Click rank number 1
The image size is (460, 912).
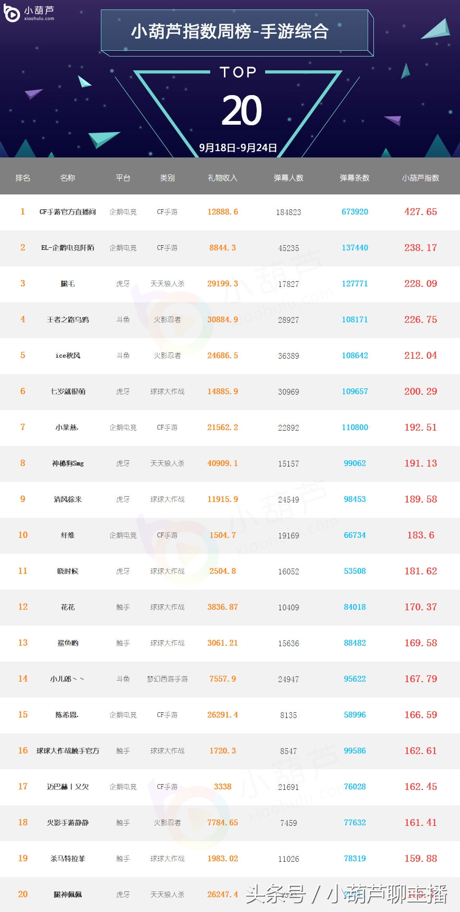coord(23,212)
